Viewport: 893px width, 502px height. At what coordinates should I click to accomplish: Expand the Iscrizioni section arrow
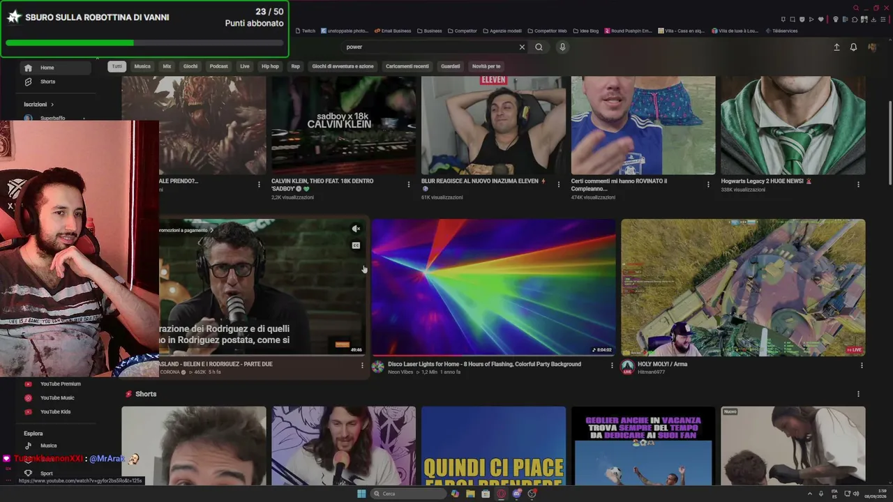click(52, 105)
